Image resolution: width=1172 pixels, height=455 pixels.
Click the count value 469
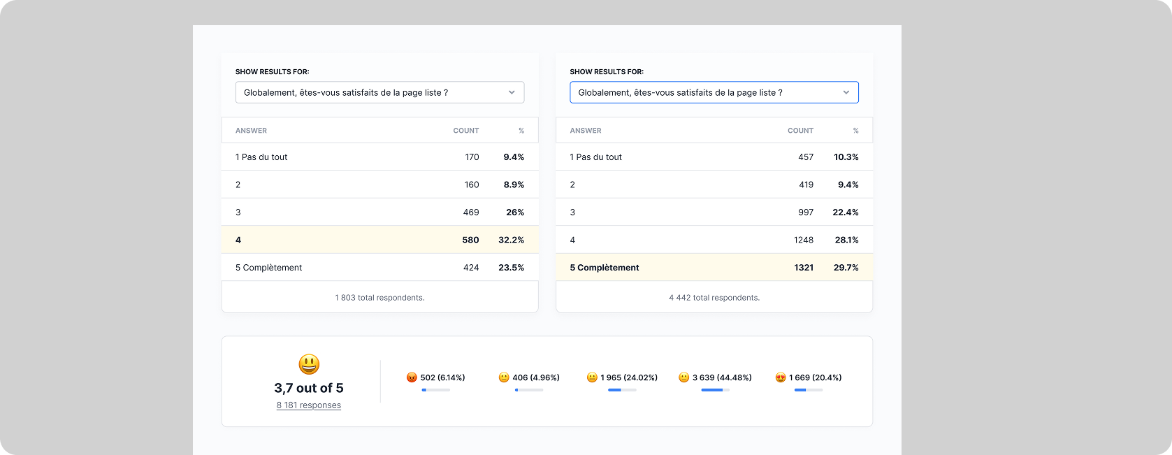click(471, 212)
